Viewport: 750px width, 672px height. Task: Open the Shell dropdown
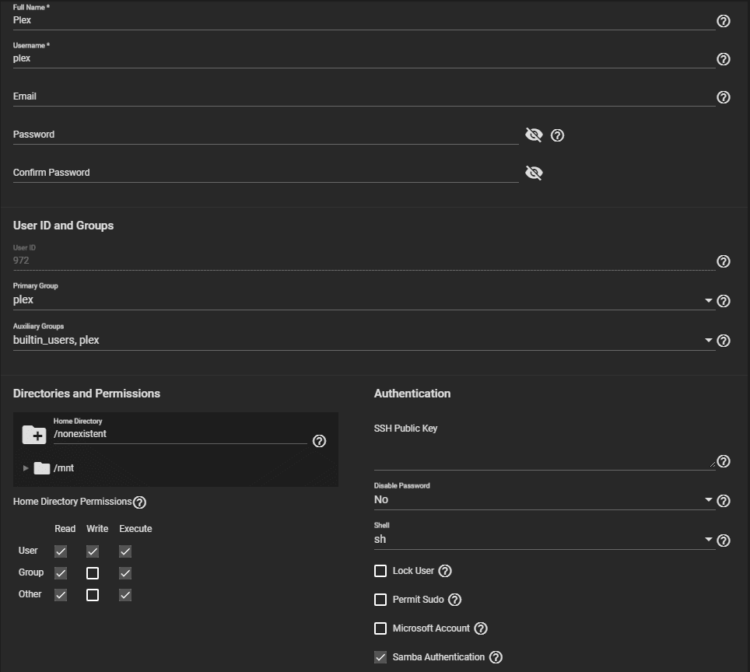point(545,540)
